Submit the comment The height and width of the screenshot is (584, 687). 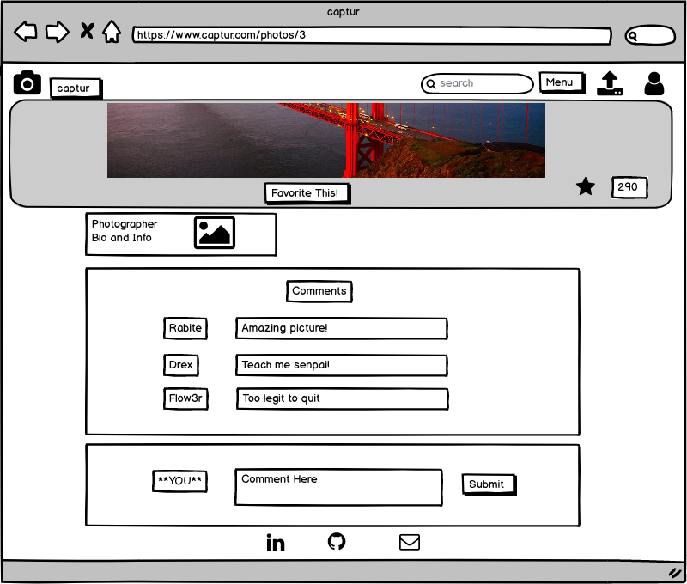[489, 484]
